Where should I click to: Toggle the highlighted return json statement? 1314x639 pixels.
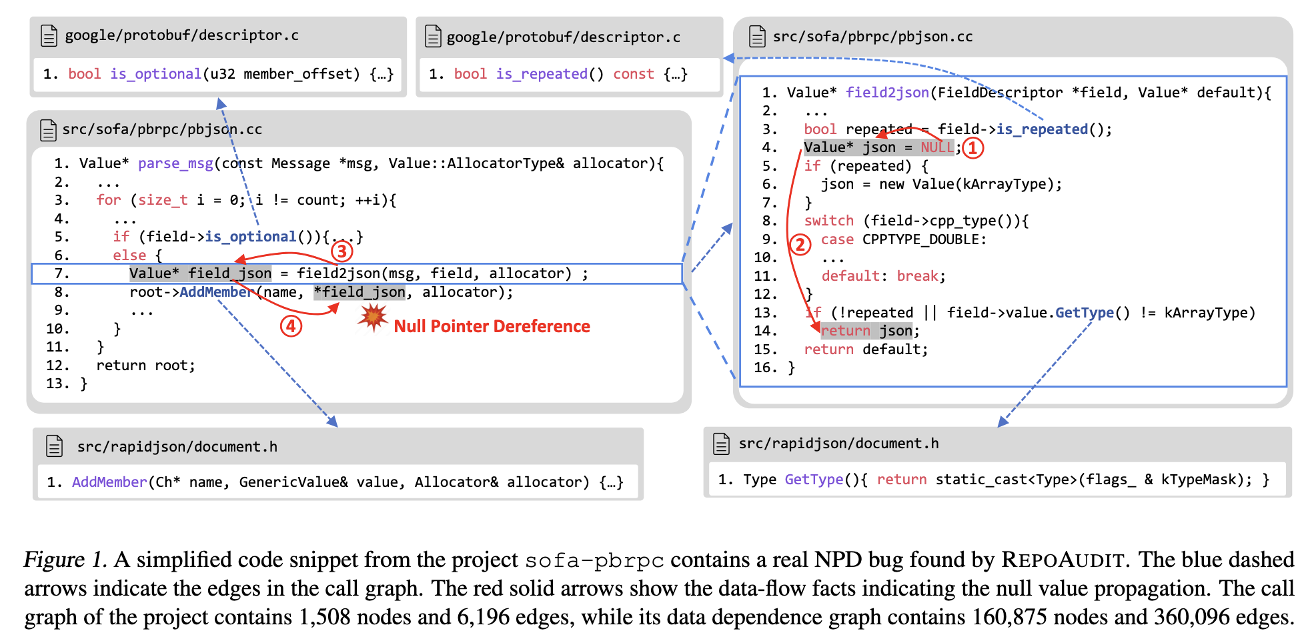point(867,330)
